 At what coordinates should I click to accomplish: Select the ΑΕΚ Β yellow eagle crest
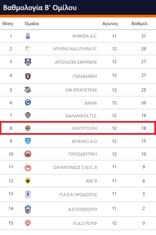[28, 181]
